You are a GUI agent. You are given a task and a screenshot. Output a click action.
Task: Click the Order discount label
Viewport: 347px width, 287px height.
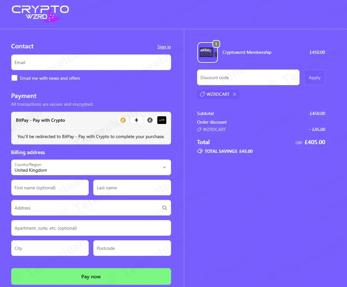coord(212,122)
